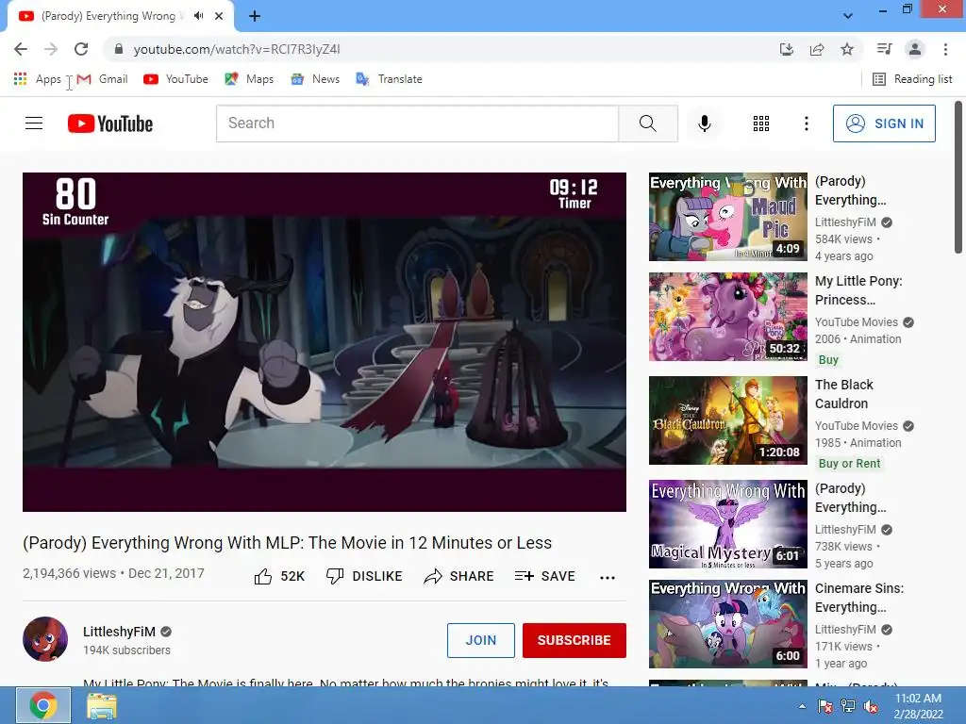Click the SIGN IN button
Image resolution: width=966 pixels, height=724 pixels.
tap(884, 123)
